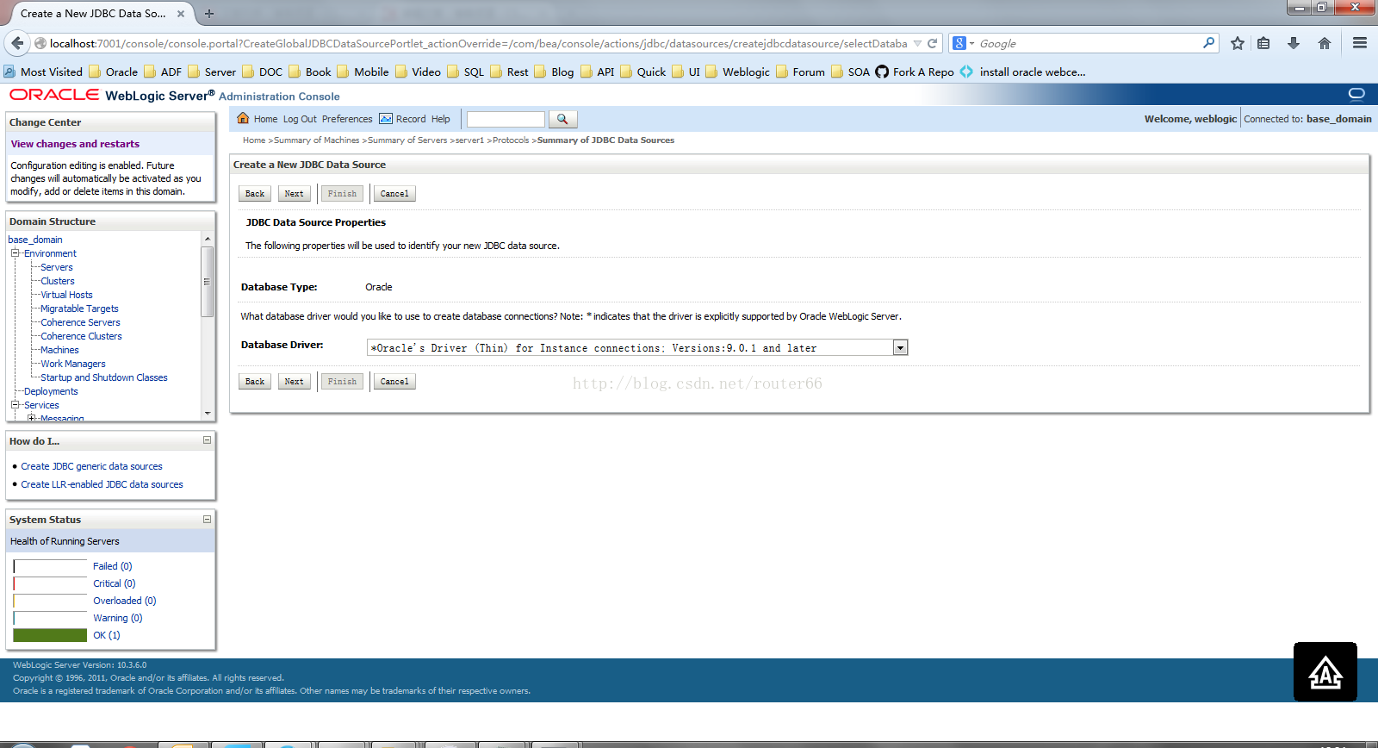Click Summary of Machines breadcrumb
The height and width of the screenshot is (748, 1378).
click(x=317, y=140)
